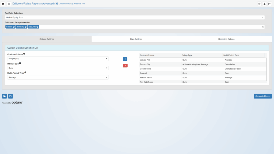Click the Generate Report button
Image resolution: width=274 pixels, height=154 pixels.
pyautogui.click(x=262, y=96)
